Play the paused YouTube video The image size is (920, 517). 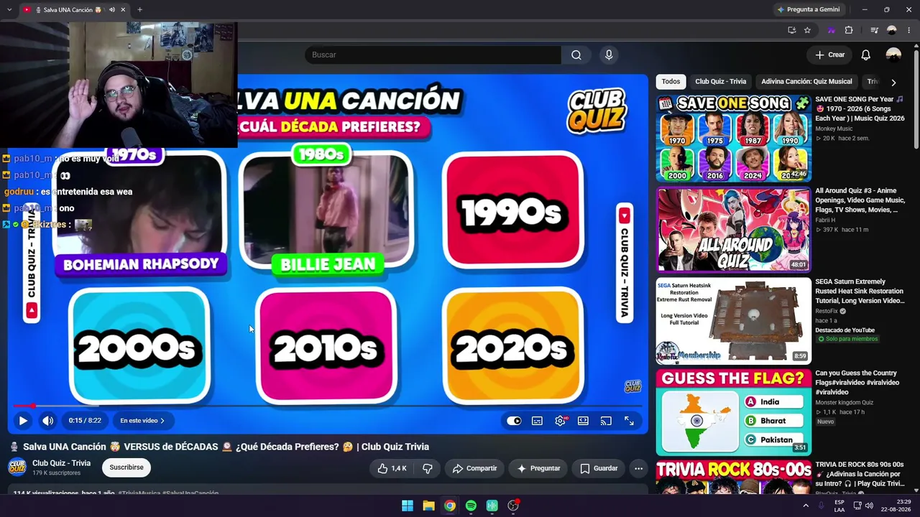coord(23,421)
